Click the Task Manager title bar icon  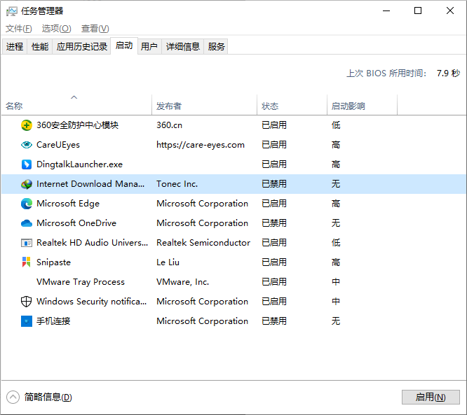pyautogui.click(x=12, y=11)
